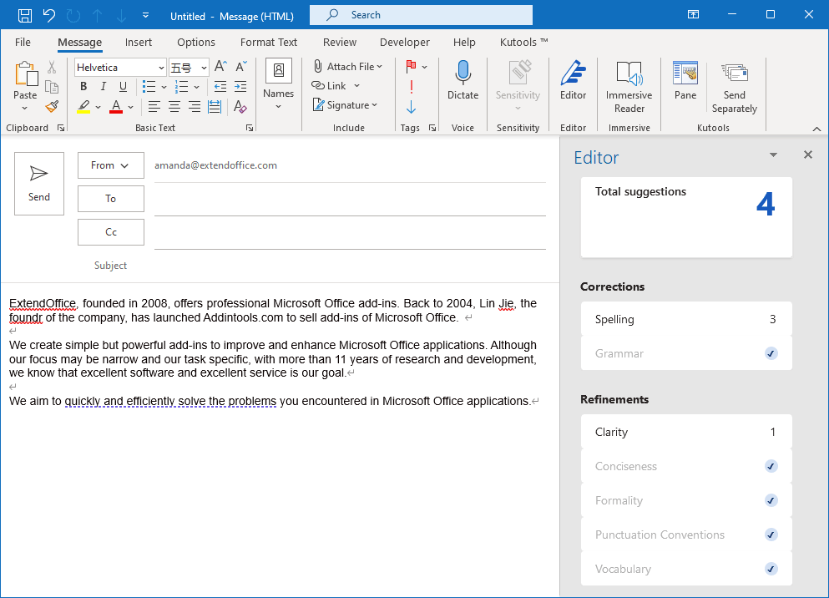Insert a Link
The image size is (829, 598).
pos(336,86)
